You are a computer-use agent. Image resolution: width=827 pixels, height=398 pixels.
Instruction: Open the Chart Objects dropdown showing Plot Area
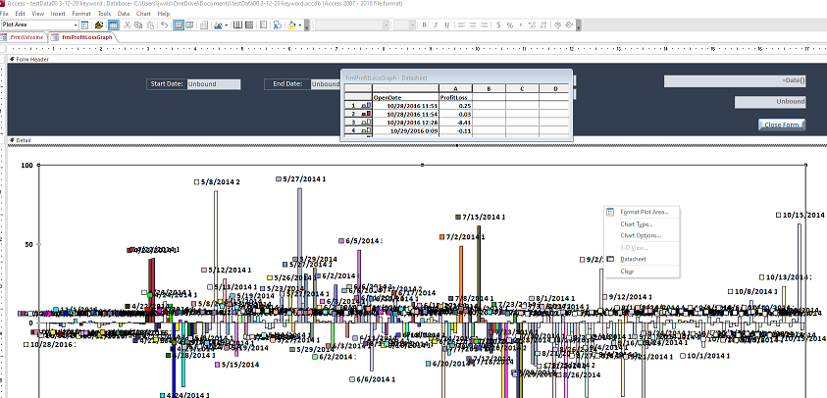[x=75, y=25]
